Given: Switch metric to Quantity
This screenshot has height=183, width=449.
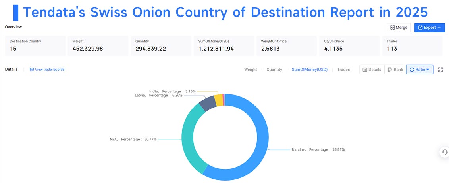Looking at the screenshot, I should 274,70.
